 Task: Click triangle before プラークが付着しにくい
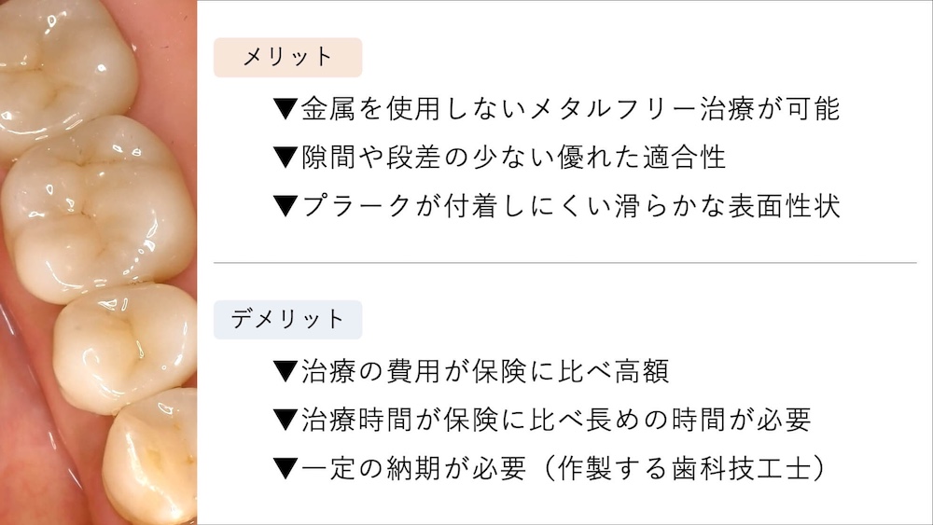tap(285, 206)
